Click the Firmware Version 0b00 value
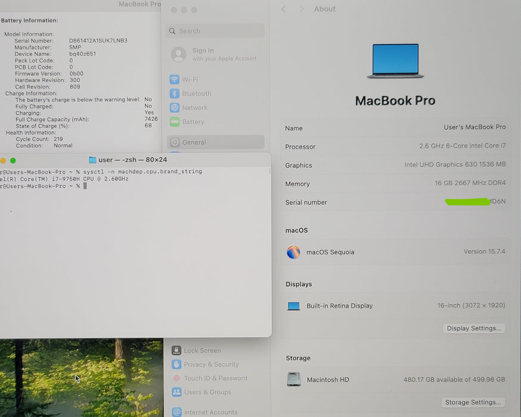The image size is (521, 417). click(x=76, y=73)
